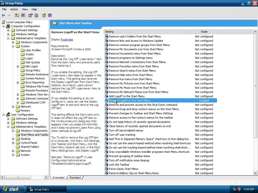Open the Help menu
Viewport: 258px width, 193px height.
pos(34,9)
